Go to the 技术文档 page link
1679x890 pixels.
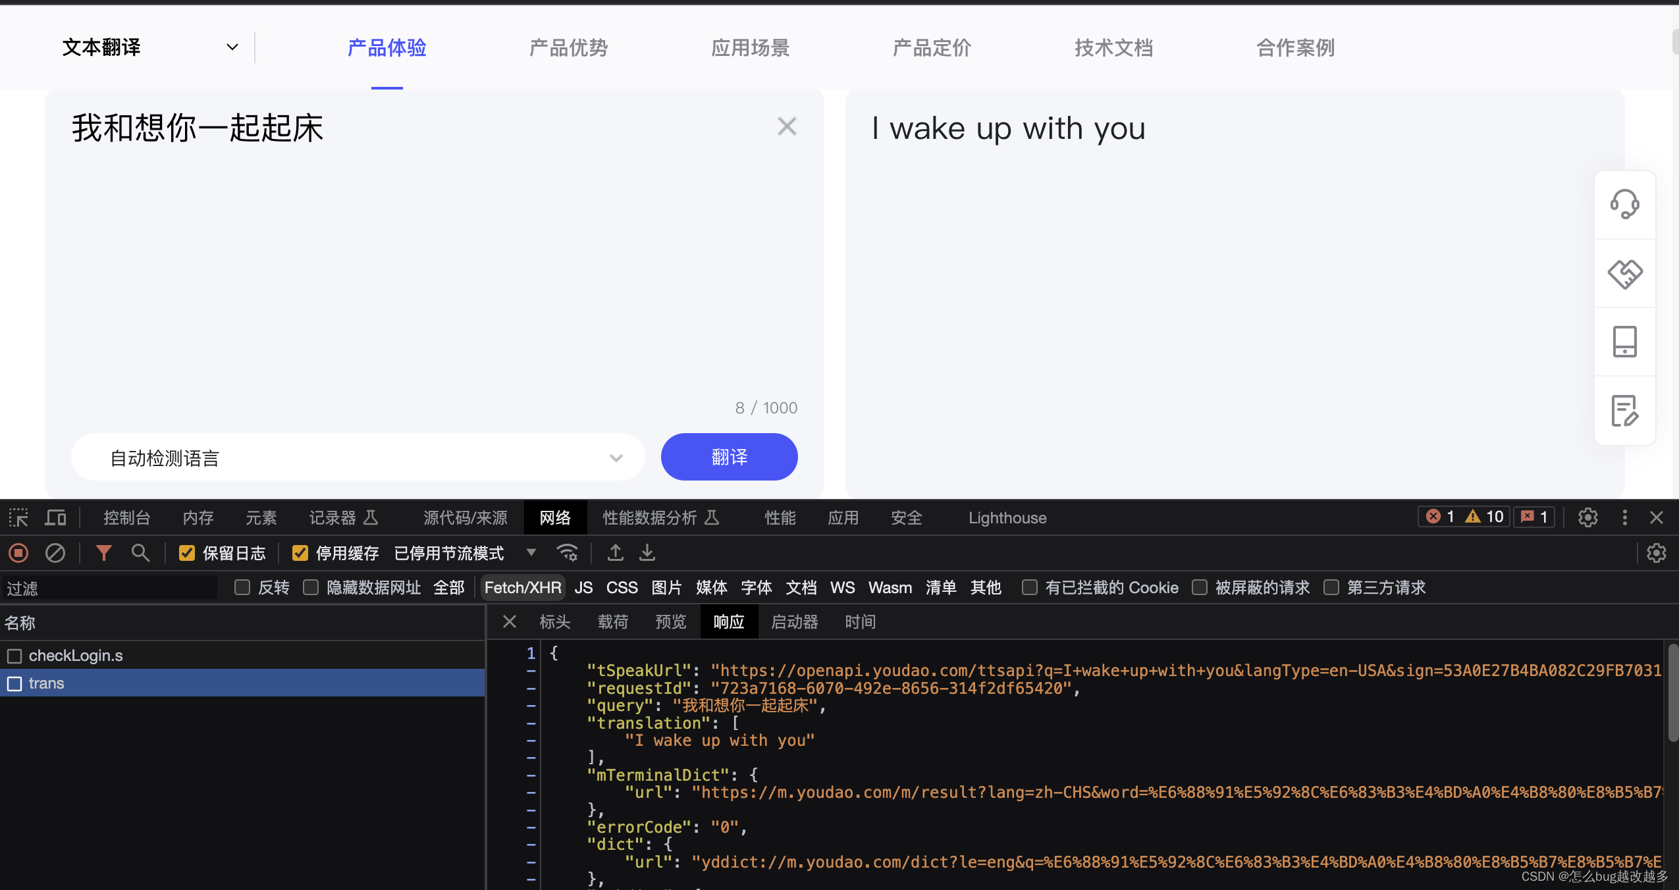coord(1113,47)
